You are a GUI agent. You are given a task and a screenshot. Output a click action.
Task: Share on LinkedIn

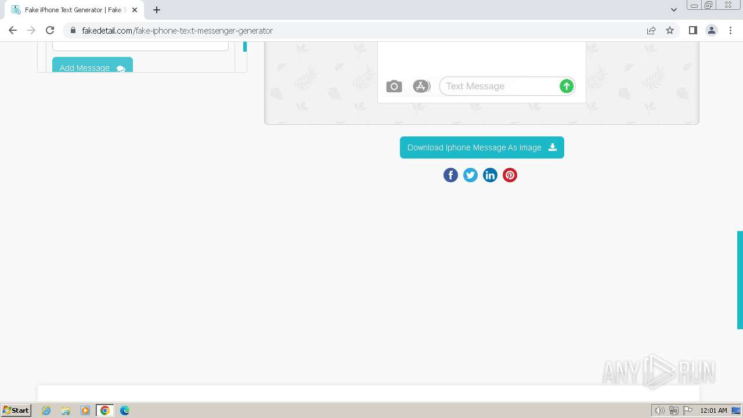[490, 175]
